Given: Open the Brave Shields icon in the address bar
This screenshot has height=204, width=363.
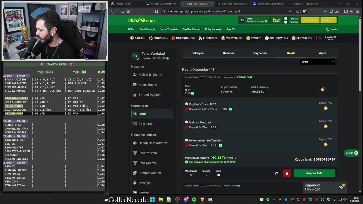Looking at the screenshot, I should [x=304, y=11].
